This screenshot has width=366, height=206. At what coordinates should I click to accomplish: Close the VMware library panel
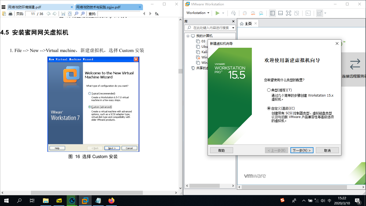[x=233, y=21]
